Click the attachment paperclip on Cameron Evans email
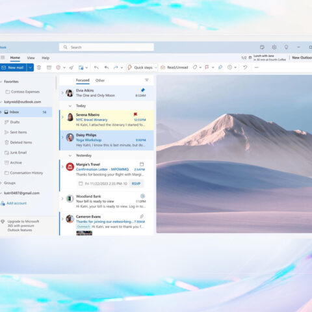The height and width of the screenshot is (312, 312). point(142,216)
